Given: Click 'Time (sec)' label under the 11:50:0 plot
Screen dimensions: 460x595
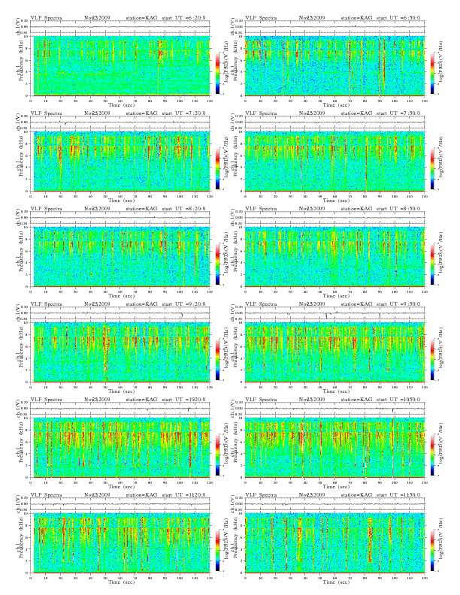Looking at the screenshot, I should click(336, 581).
